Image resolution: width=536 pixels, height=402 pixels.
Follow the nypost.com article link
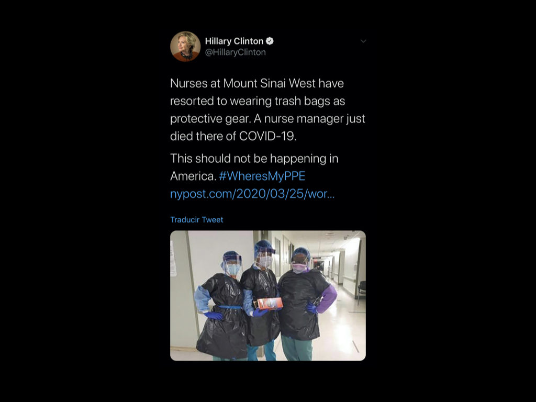252,194
